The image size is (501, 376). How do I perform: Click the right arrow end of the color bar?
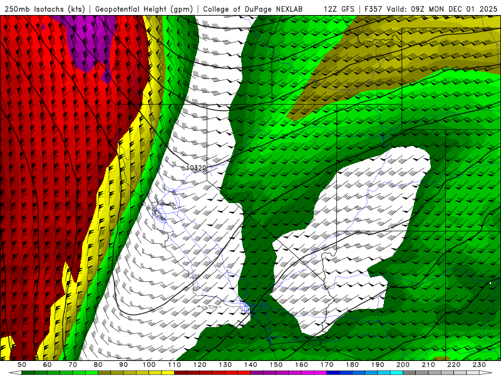click(x=486, y=373)
